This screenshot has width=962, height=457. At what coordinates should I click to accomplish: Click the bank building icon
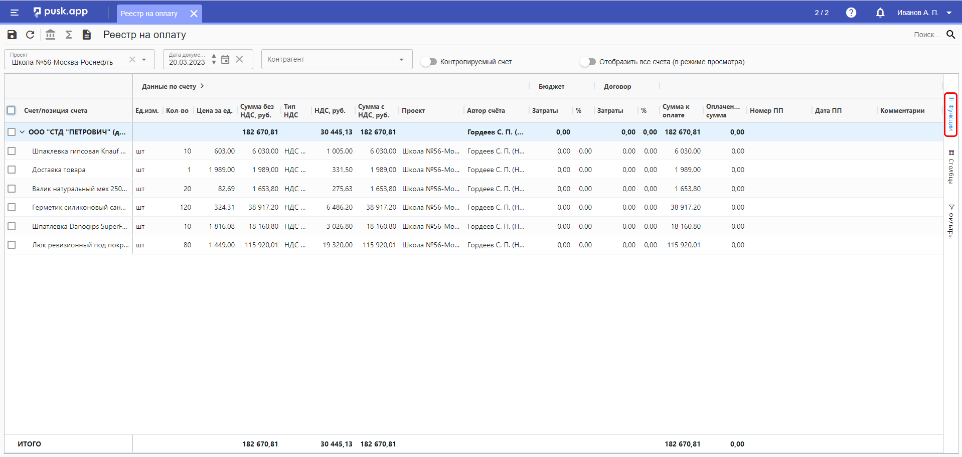pyautogui.click(x=50, y=35)
